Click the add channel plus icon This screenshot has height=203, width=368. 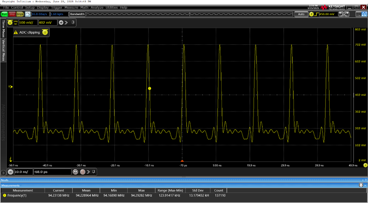(61, 23)
